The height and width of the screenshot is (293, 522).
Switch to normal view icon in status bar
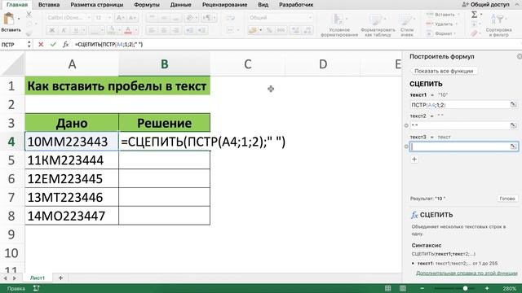[x=388, y=288]
